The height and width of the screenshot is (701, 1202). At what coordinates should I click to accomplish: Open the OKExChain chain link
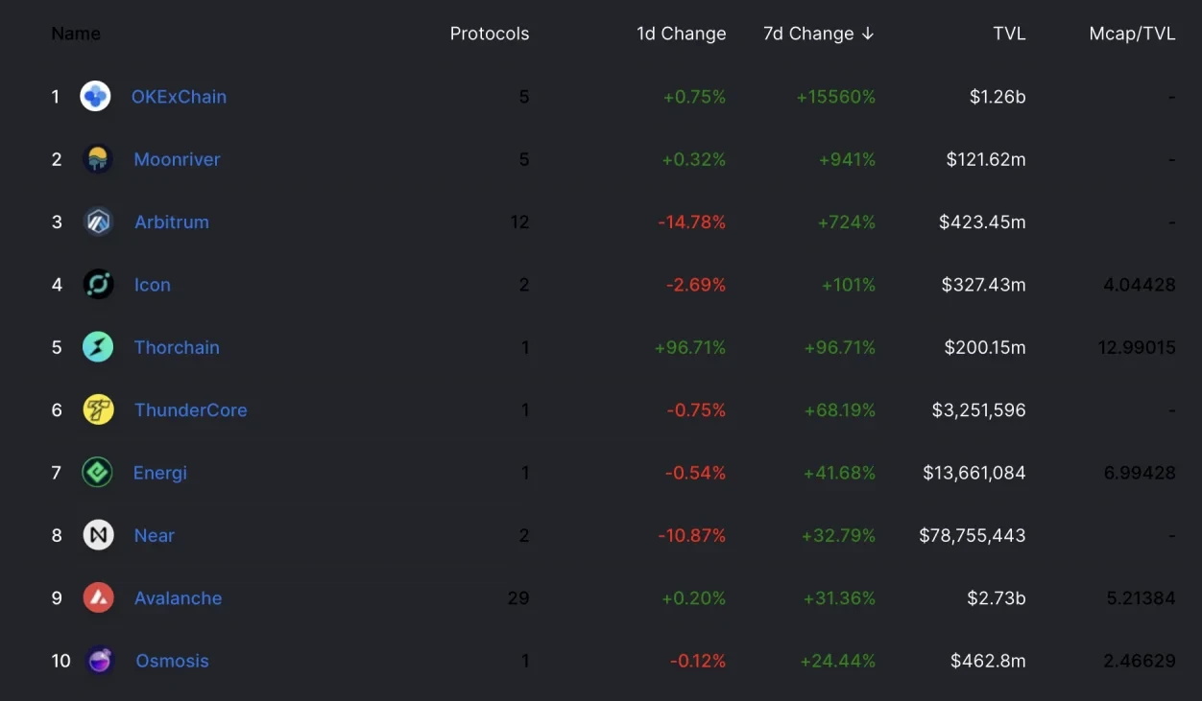tap(180, 97)
